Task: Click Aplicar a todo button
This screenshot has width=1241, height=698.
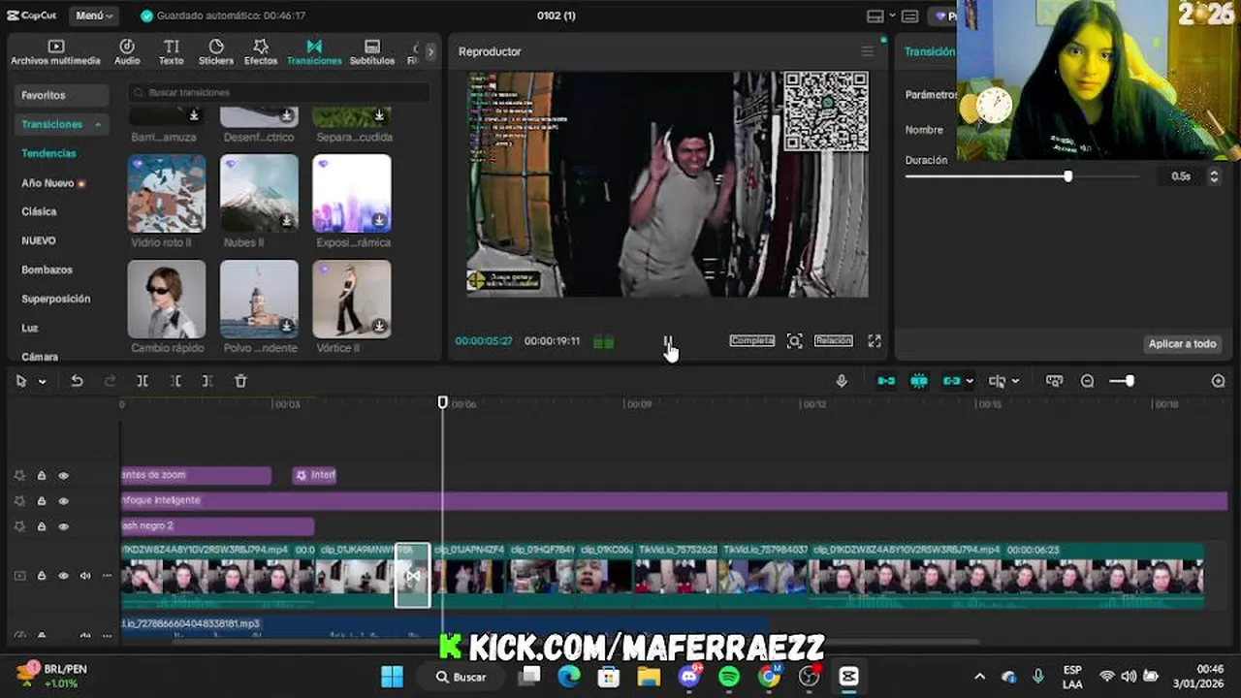Action: pos(1182,344)
